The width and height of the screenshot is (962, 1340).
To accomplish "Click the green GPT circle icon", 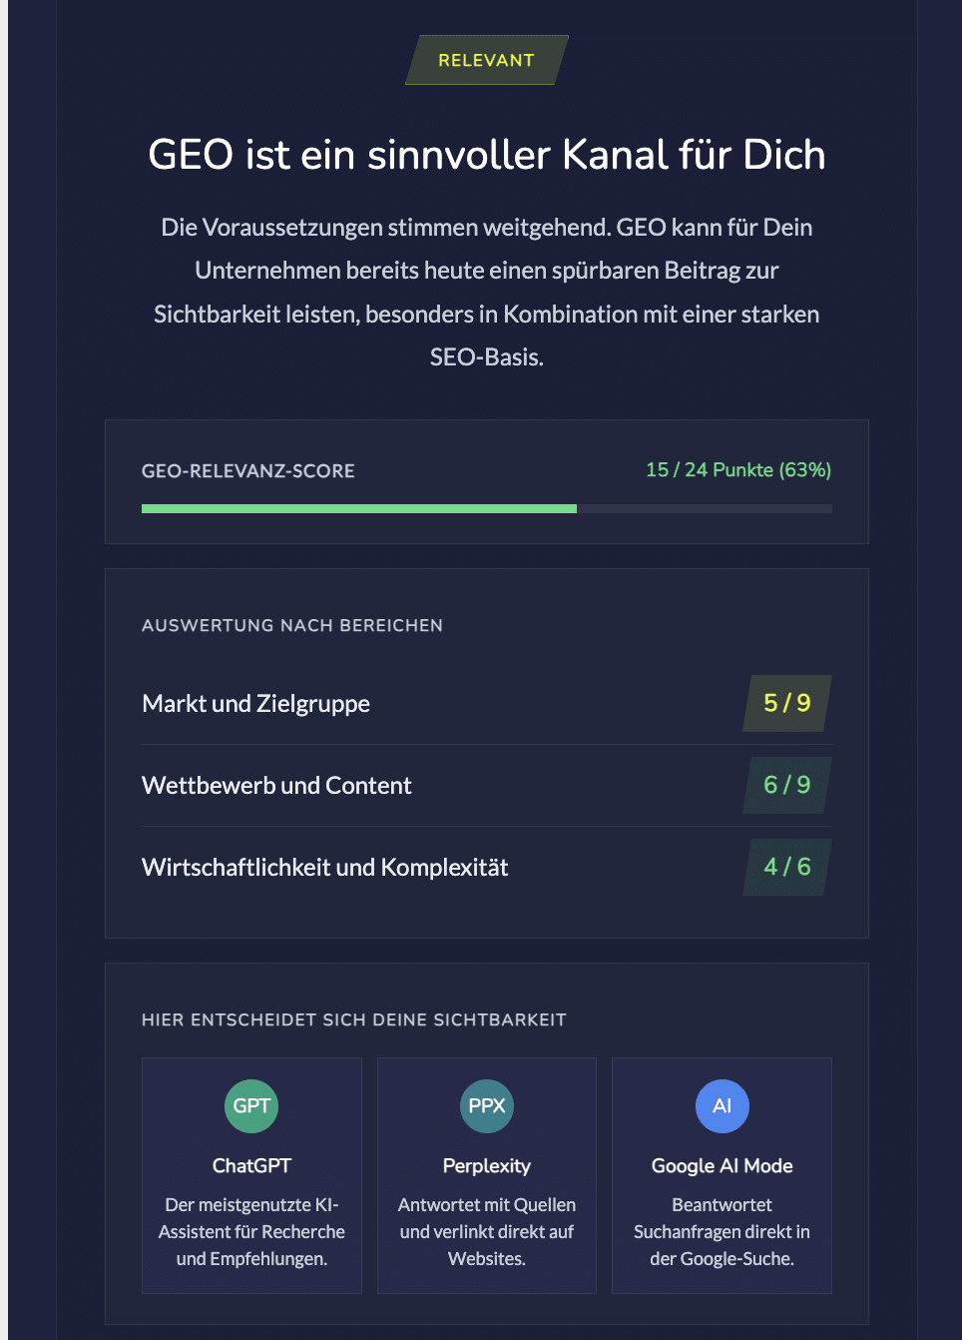I will pos(251,1106).
